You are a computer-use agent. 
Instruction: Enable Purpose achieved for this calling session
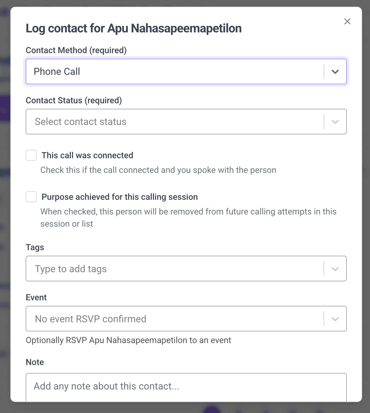click(x=31, y=197)
